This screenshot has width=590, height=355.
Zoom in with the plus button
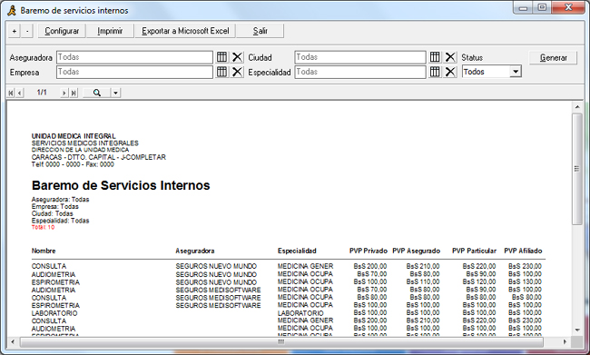tap(15, 31)
